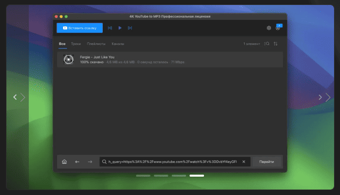Select the track title Fergie - Just Like You

coord(97,57)
